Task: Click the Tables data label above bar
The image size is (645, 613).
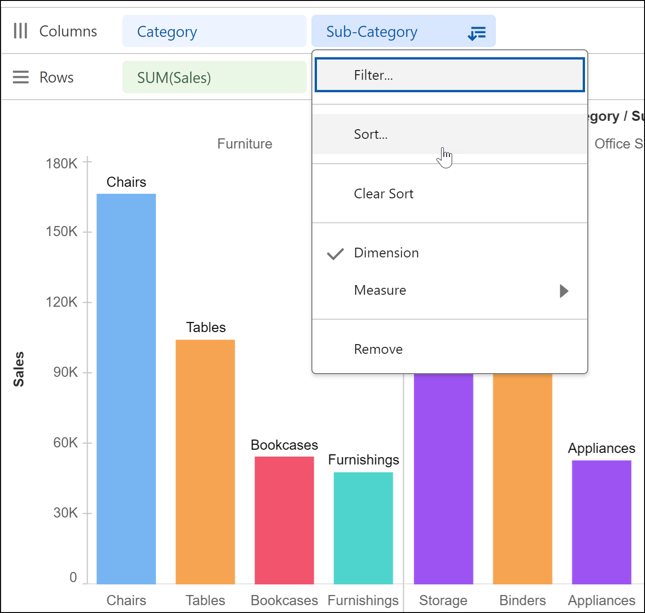Action: [x=206, y=327]
